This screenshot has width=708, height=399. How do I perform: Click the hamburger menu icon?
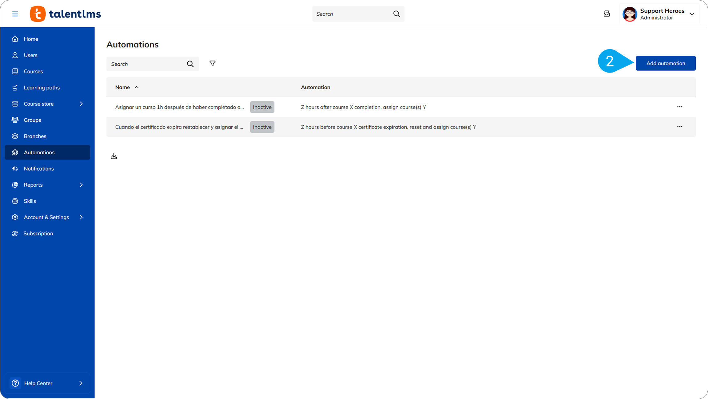[x=15, y=14]
